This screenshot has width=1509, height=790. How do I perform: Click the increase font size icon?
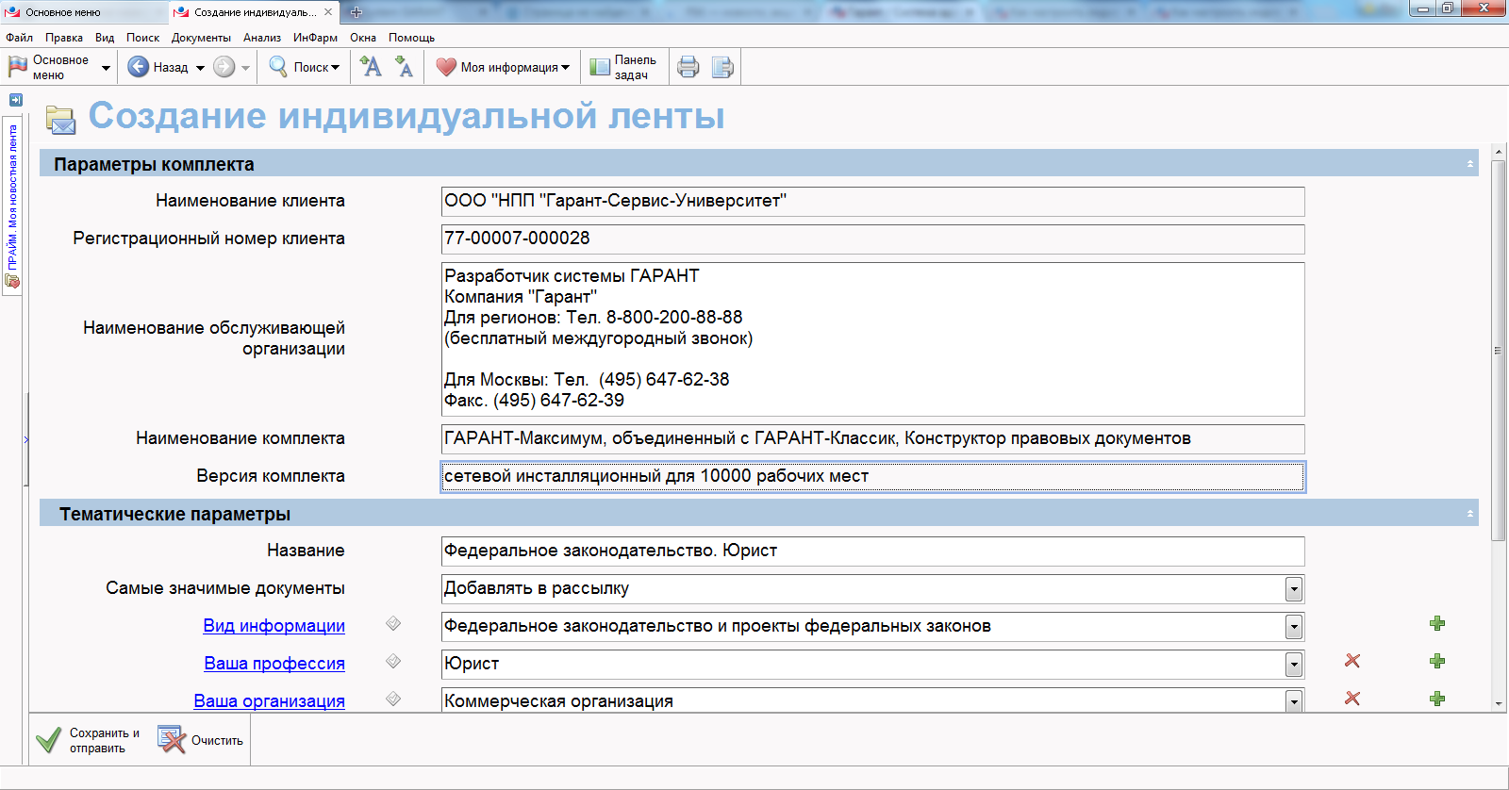coord(371,67)
